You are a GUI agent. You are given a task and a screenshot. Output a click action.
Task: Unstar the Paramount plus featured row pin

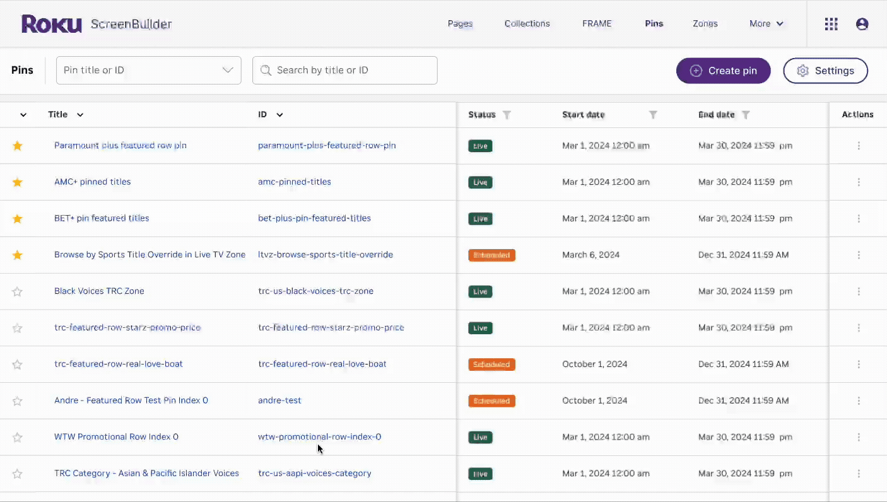point(18,146)
